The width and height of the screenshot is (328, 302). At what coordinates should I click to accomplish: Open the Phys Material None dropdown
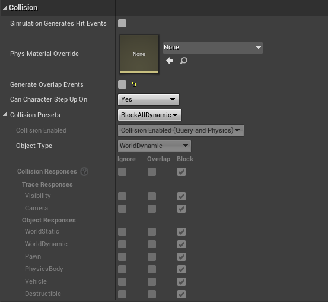(213, 48)
